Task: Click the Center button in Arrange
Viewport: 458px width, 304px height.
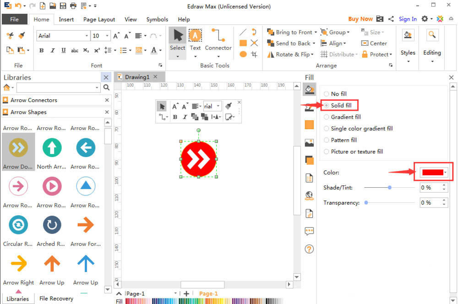Action: point(374,43)
